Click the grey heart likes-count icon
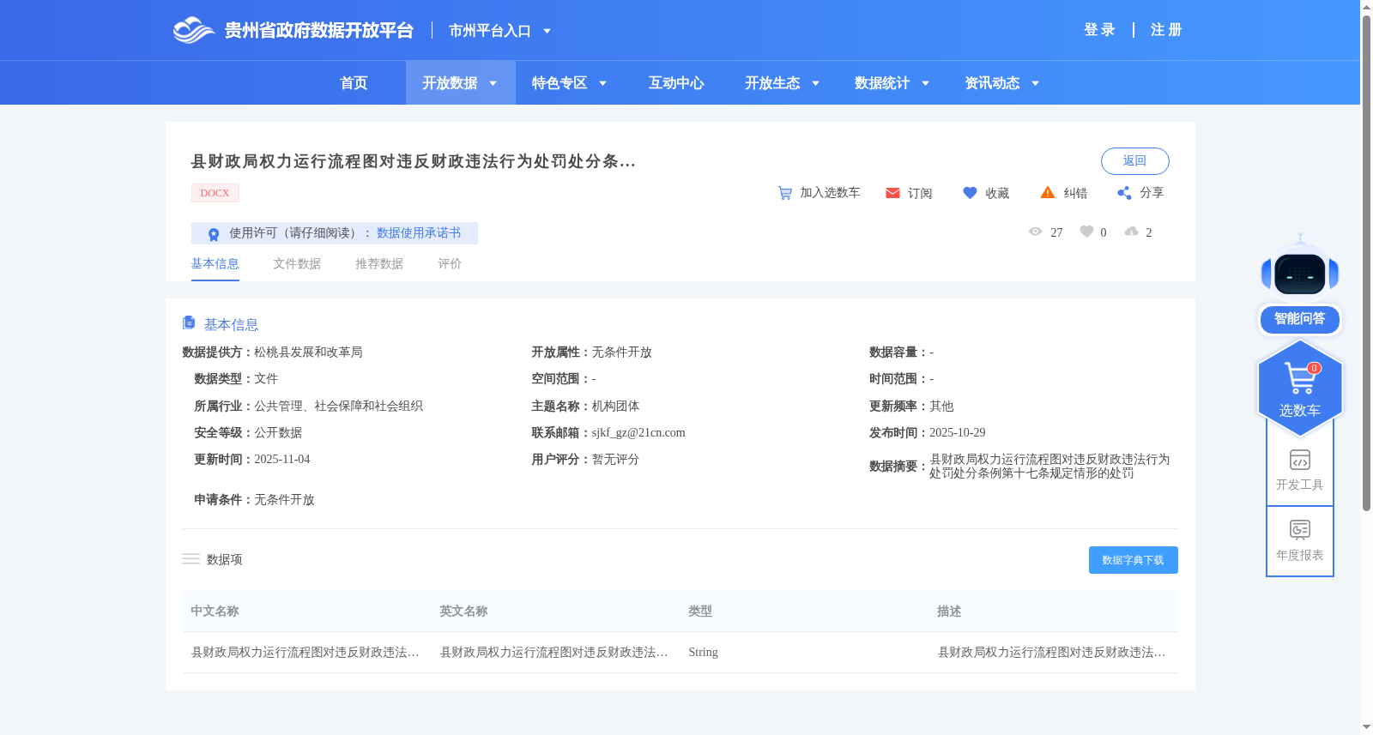This screenshot has width=1373, height=735. (x=1086, y=232)
